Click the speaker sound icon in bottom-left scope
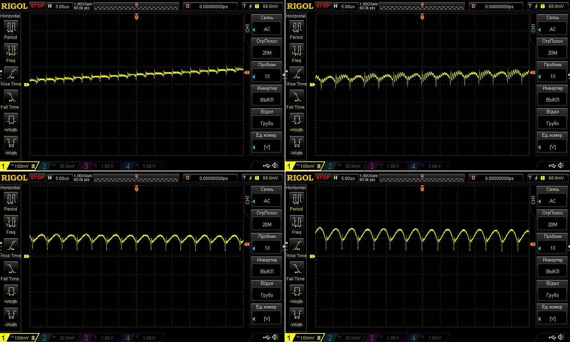 [275, 337]
